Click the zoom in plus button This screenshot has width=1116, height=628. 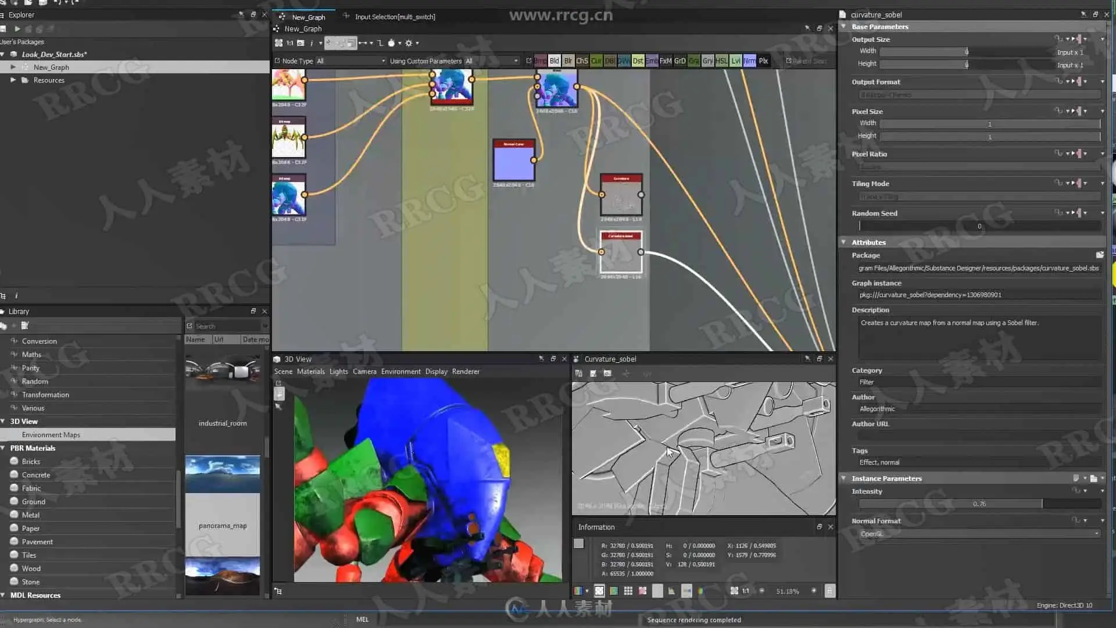pos(813,591)
